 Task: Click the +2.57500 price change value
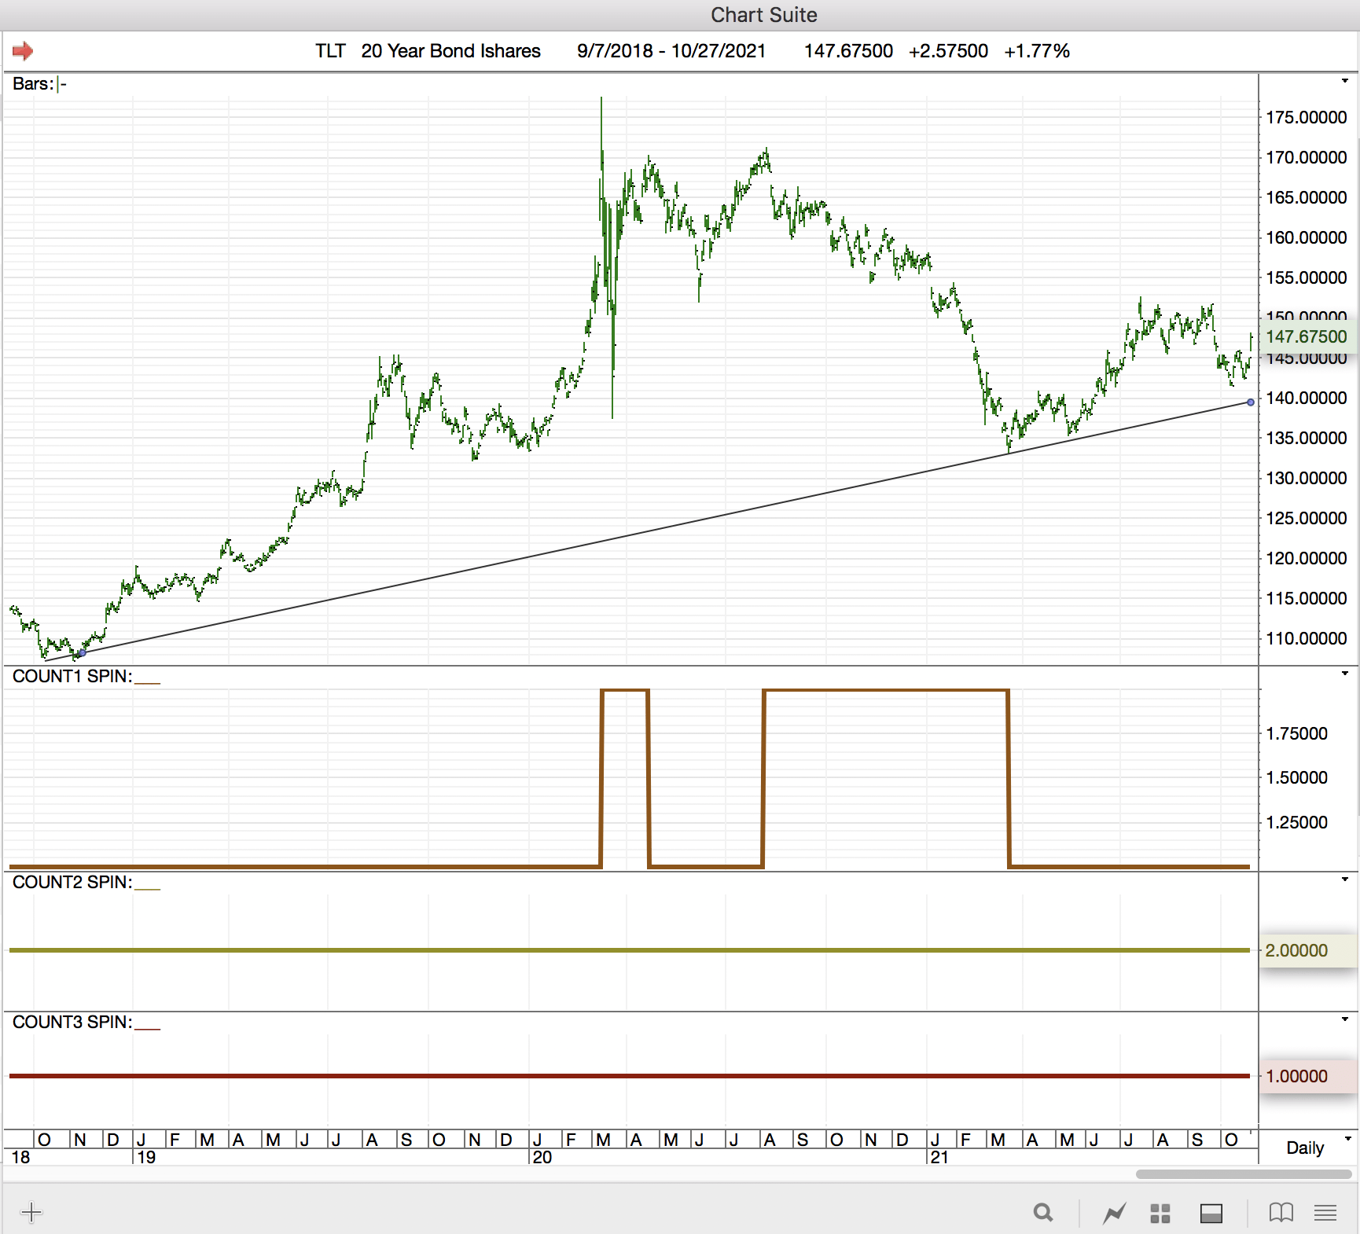click(x=948, y=51)
